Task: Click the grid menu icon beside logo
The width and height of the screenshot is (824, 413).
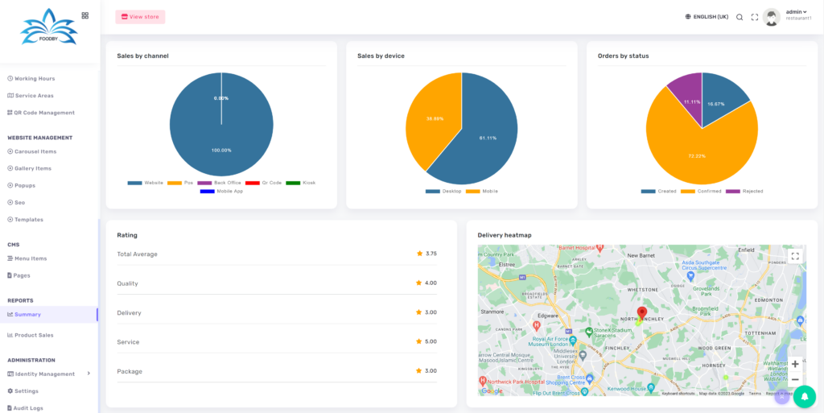Action: pos(85,15)
